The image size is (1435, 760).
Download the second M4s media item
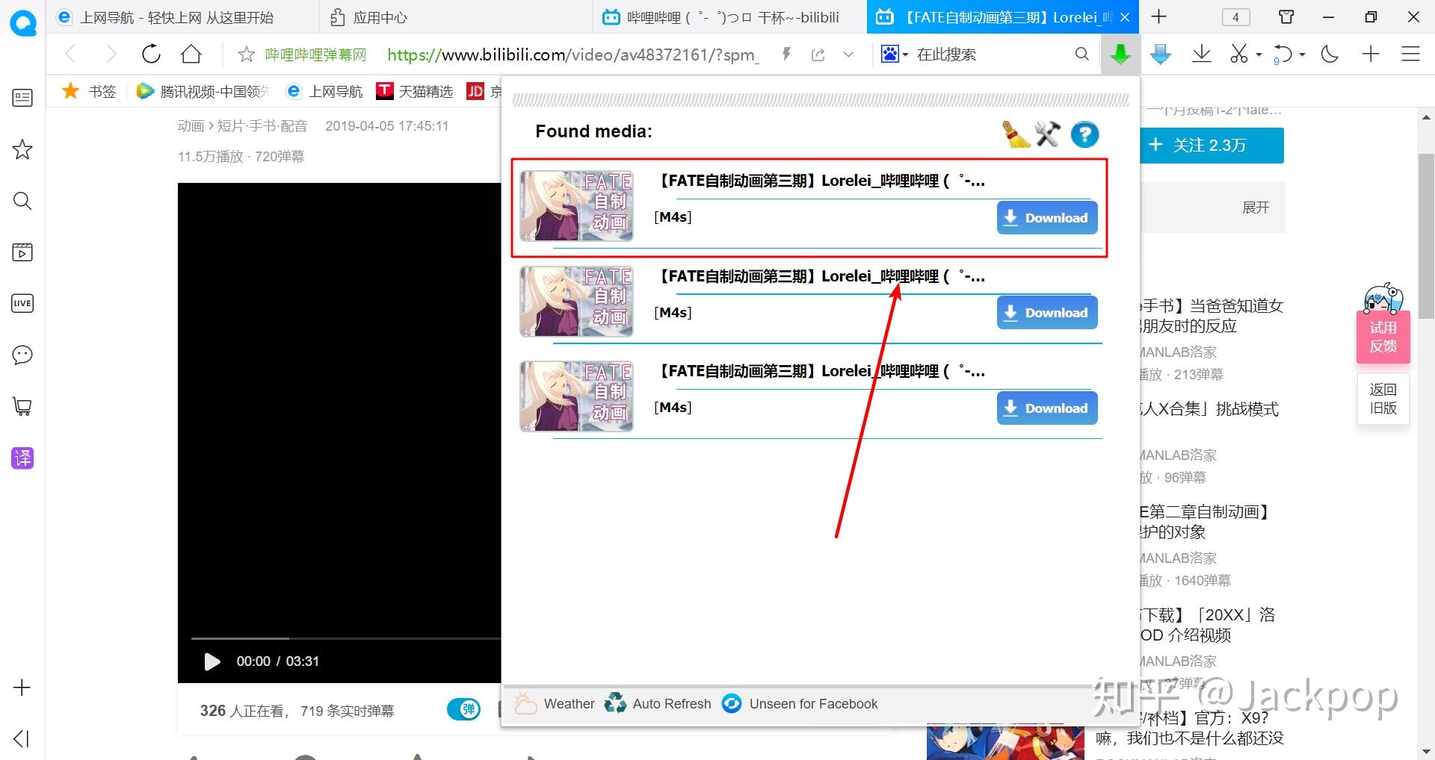(1047, 313)
